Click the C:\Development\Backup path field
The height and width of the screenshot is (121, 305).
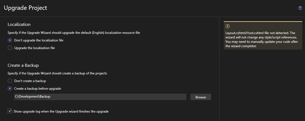(x=100, y=97)
